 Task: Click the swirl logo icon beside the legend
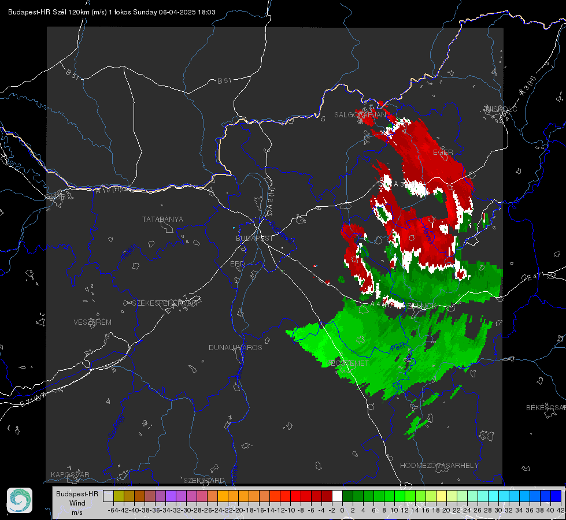coord(20,500)
